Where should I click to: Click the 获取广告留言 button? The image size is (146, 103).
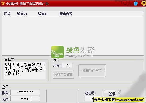63,74
